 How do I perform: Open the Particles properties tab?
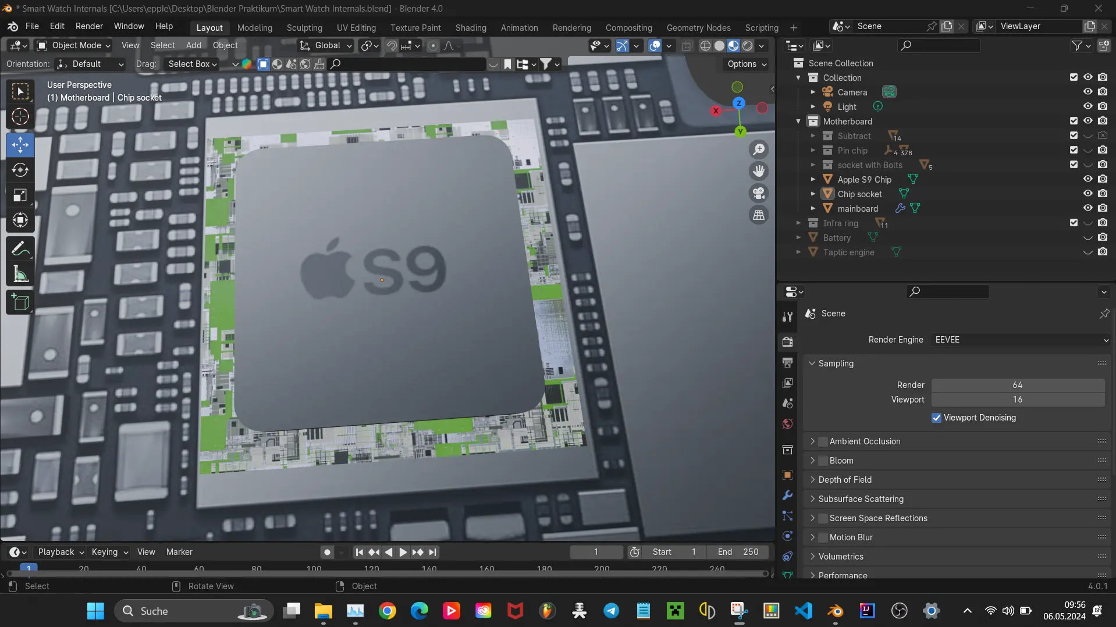(x=787, y=516)
